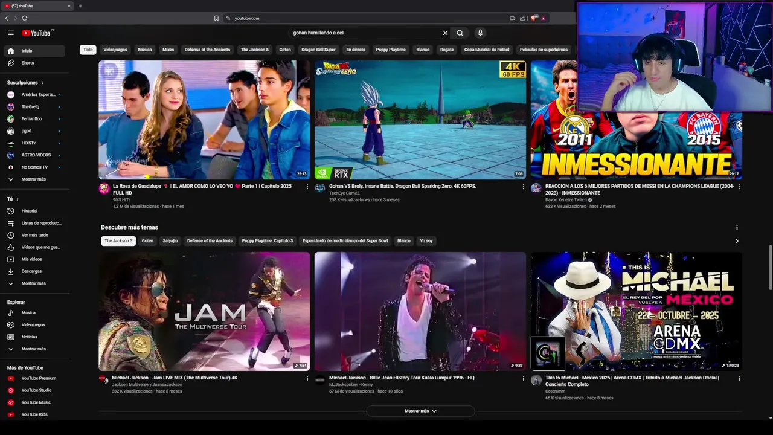Expand Mostrar más under Tú
Screen dimensions: 773x435
point(34,283)
